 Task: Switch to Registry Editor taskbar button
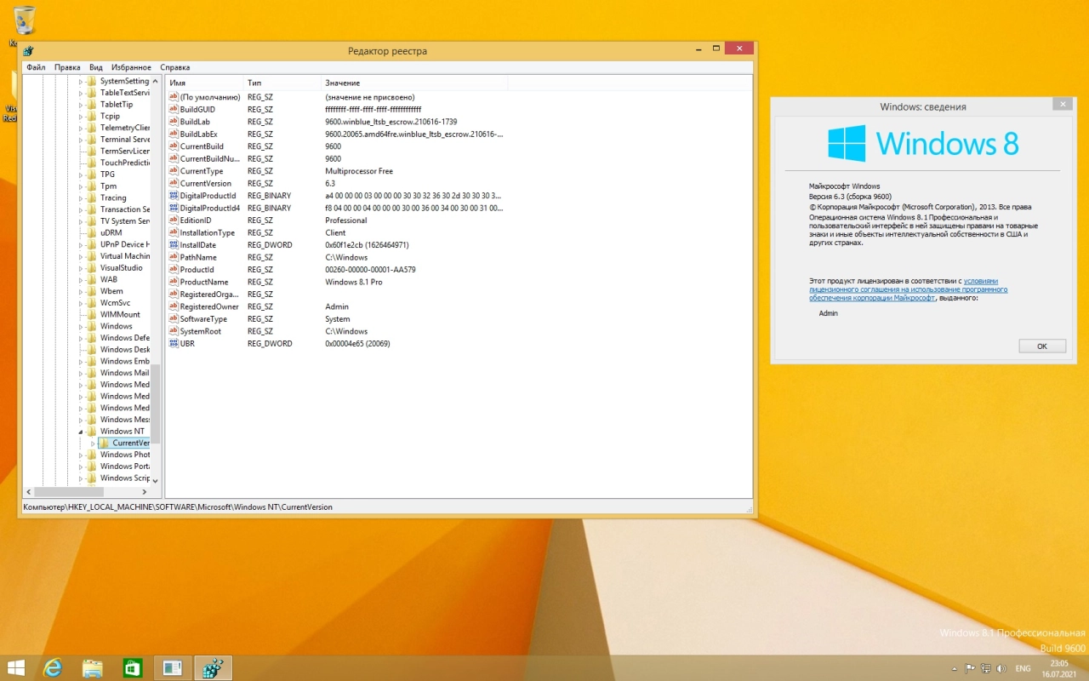(213, 668)
